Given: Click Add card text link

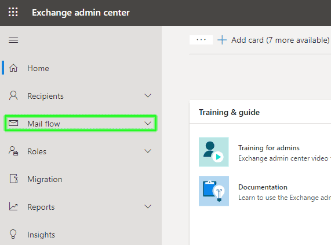Looking at the screenshot, I should 281,40.
